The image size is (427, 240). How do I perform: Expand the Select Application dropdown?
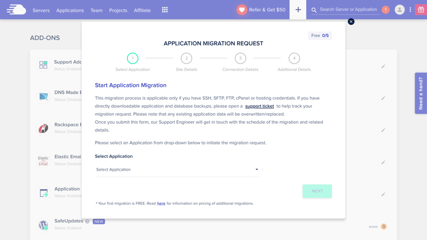coord(178,170)
